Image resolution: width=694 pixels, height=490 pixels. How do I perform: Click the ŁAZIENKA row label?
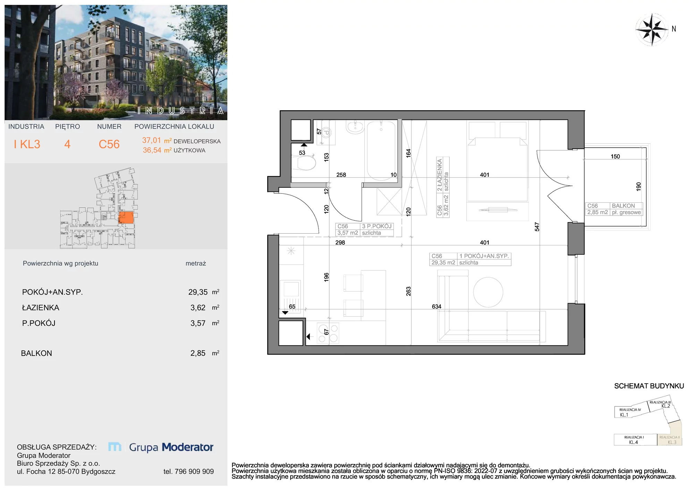pos(41,307)
